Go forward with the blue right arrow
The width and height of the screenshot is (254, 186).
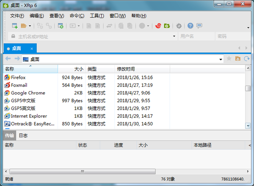point(17,58)
